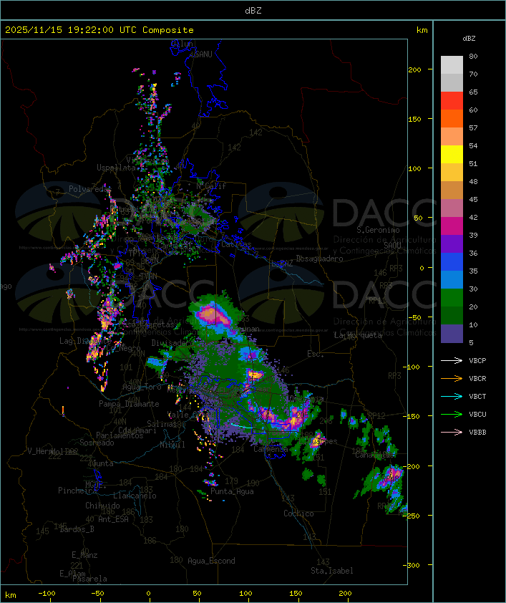Pick the lightest gray swatch below 80 dBZ
Viewport: 506px width, 603px height.
(452, 65)
